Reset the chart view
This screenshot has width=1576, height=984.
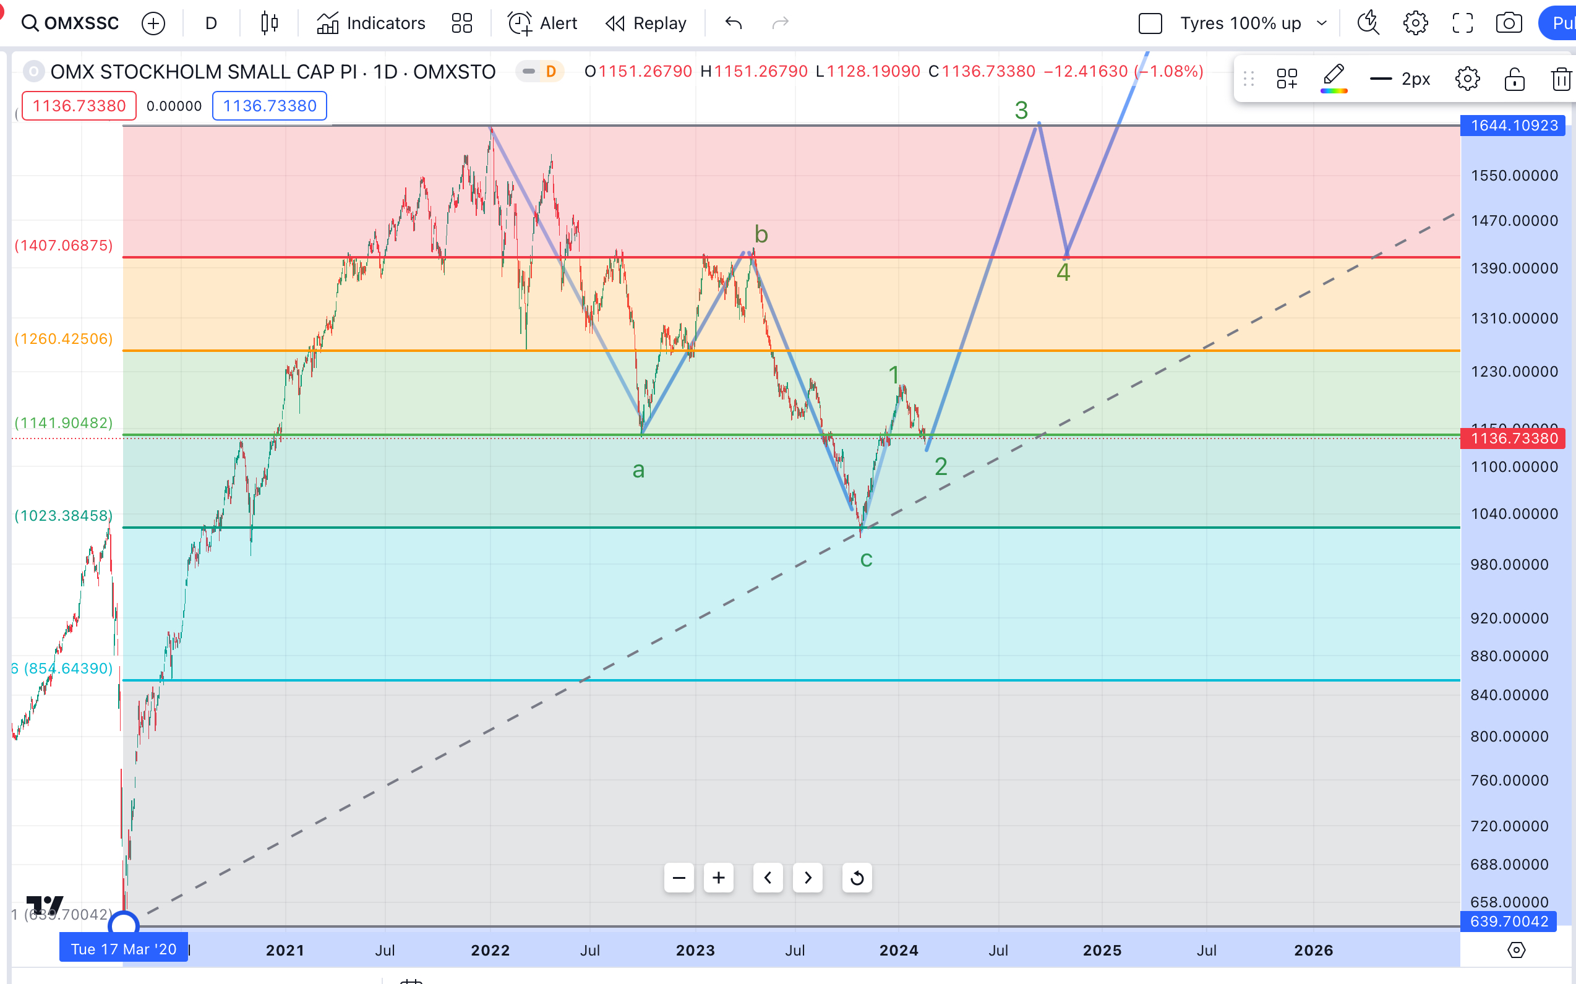coord(857,878)
